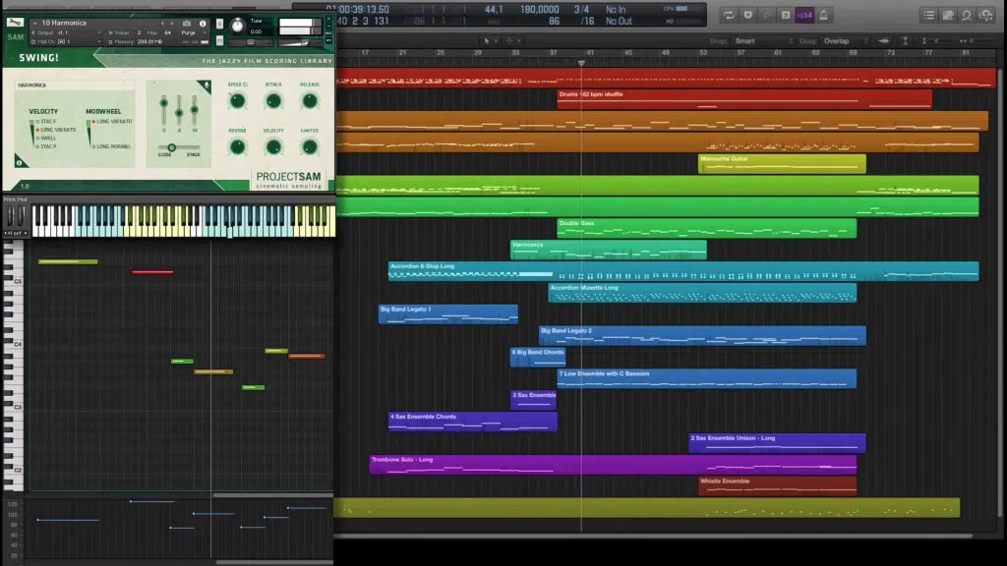Click the Tune knob in Kontakt header
Screen dimensions: 1007x566
237,26
